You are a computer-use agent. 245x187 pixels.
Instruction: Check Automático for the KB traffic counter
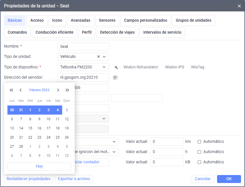(x=199, y=162)
